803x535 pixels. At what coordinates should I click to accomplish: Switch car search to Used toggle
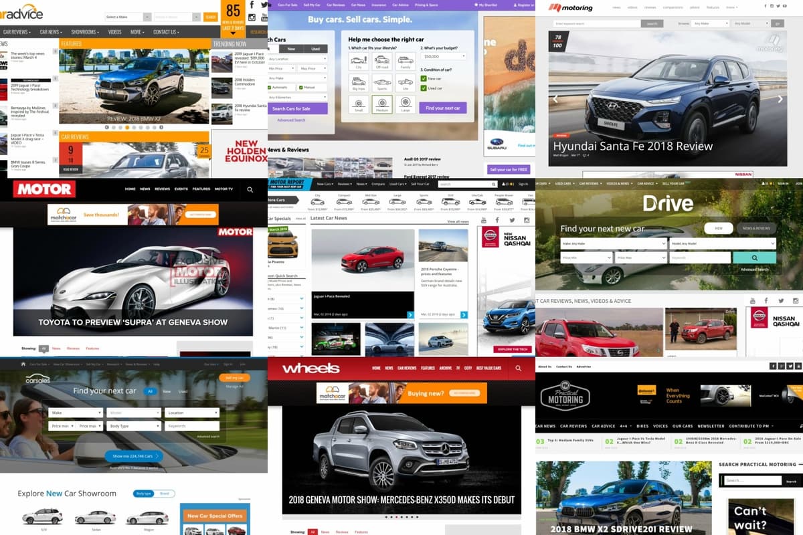(x=316, y=49)
